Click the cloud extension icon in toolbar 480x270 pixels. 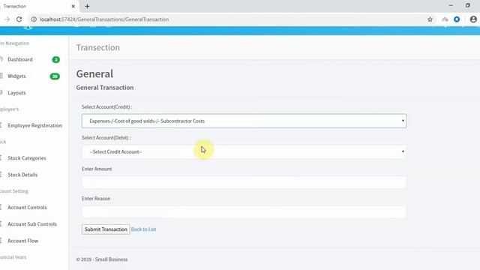(445, 19)
